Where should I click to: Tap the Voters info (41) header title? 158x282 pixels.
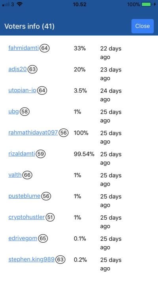point(29,26)
